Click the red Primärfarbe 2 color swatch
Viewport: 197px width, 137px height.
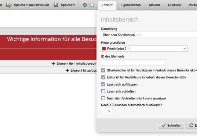tap(104, 49)
